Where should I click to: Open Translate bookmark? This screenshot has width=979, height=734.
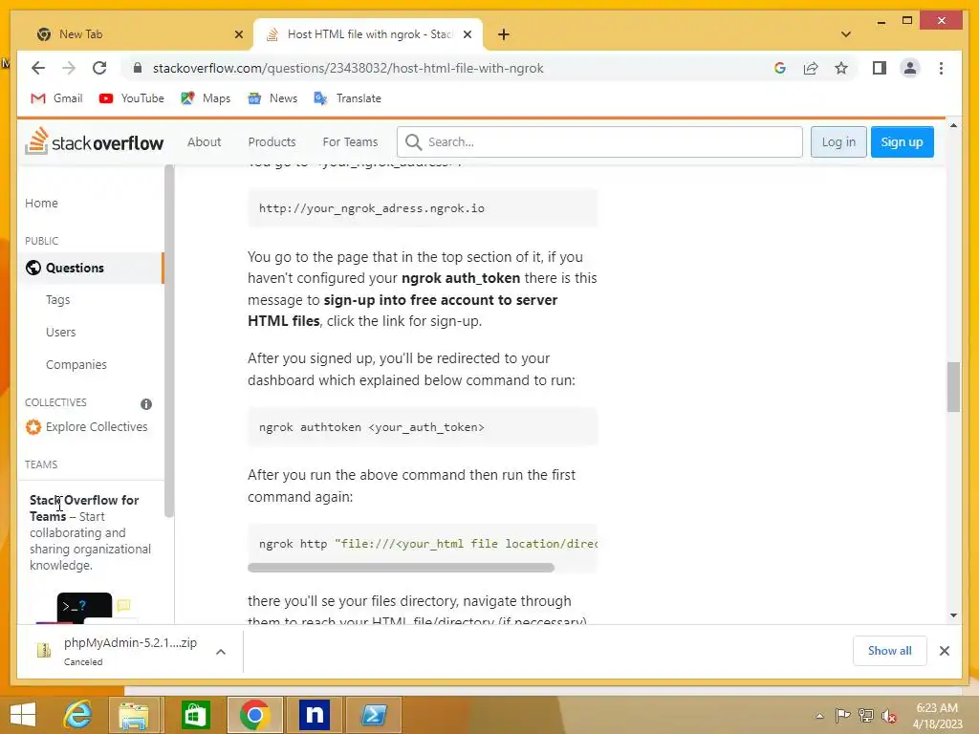[347, 98]
